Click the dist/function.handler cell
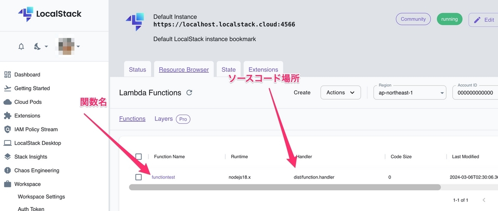This screenshot has height=211, width=498. [x=314, y=177]
